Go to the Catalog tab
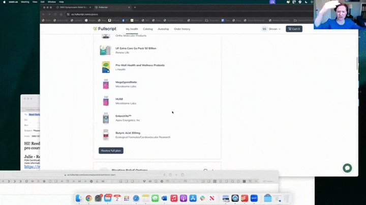Screen dimensions: 366x205 [x=148, y=29]
